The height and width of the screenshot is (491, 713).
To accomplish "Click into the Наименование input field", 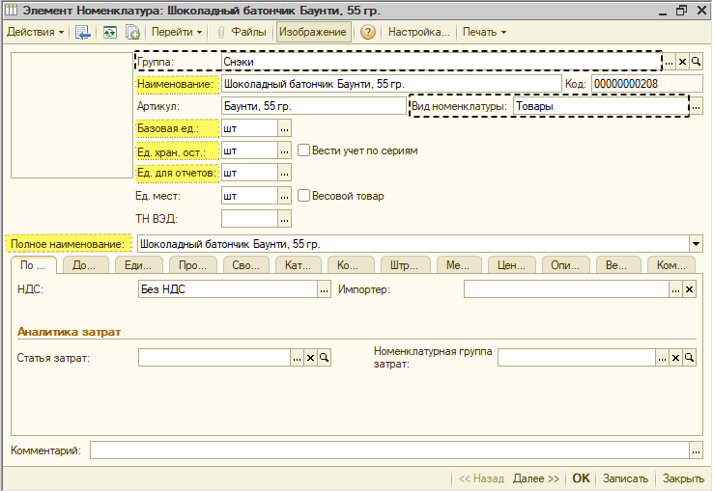I will pyautogui.click(x=391, y=84).
